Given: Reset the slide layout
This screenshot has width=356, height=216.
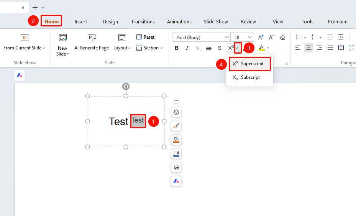Looking at the screenshot, I should pyautogui.click(x=145, y=37).
